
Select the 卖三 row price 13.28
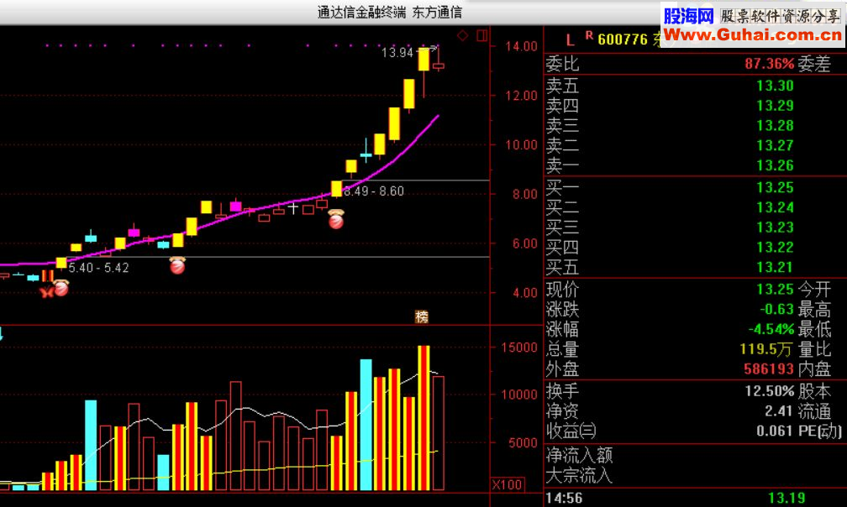coord(775,126)
